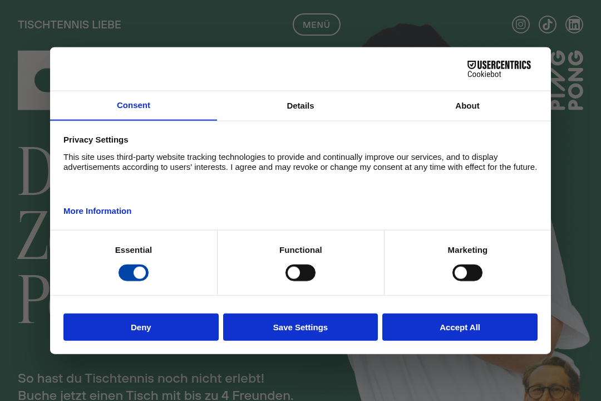Click the Marketing category label

coord(467,250)
